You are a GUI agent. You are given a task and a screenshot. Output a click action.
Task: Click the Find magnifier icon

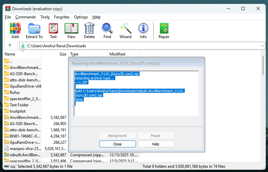(x=107, y=28)
